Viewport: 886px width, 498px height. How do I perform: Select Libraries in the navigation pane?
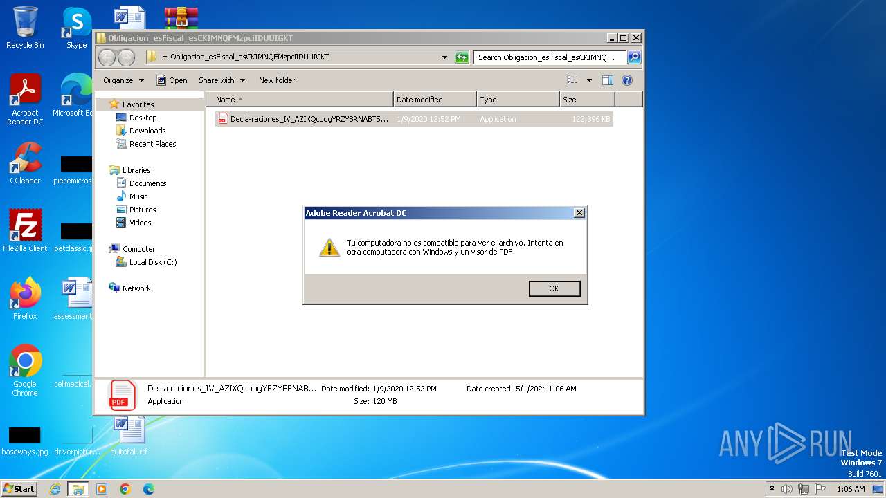[136, 170]
